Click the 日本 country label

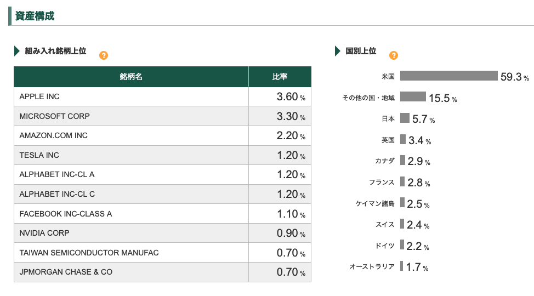coord(388,118)
